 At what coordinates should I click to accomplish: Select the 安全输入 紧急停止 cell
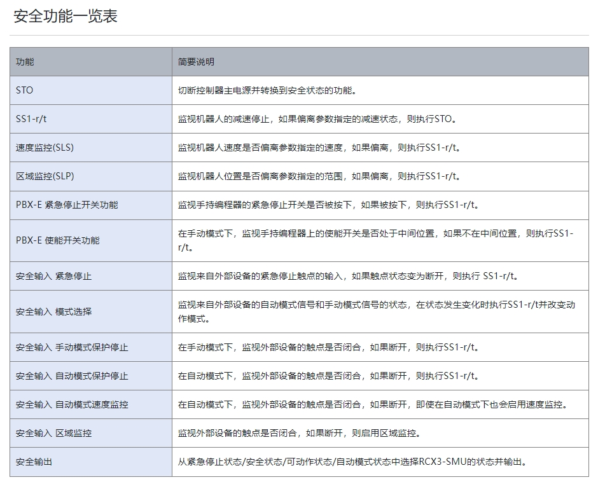91,276
